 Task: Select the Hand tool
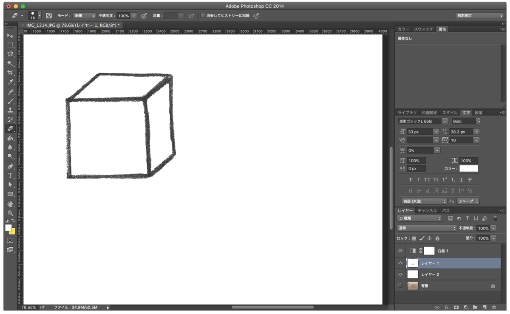tap(10, 204)
